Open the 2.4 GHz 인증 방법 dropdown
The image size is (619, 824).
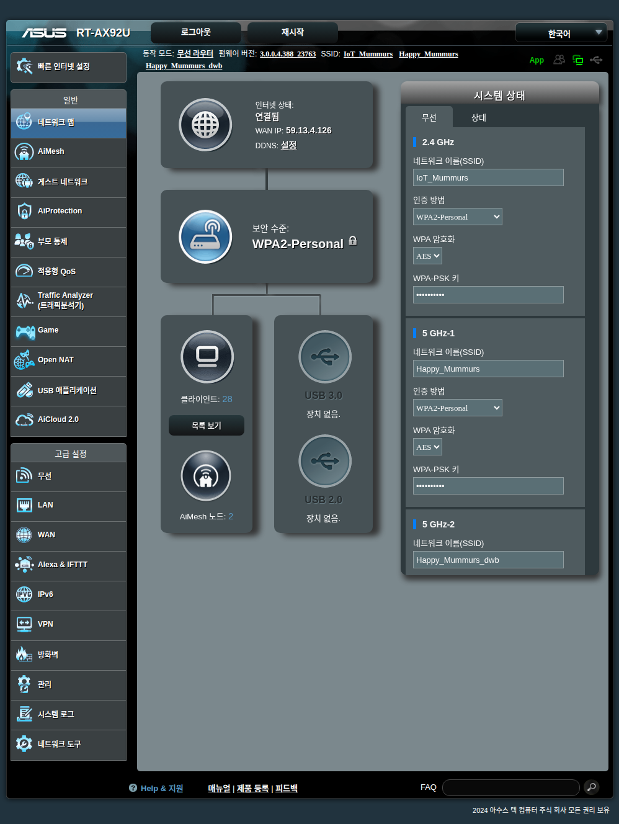pyautogui.click(x=458, y=217)
